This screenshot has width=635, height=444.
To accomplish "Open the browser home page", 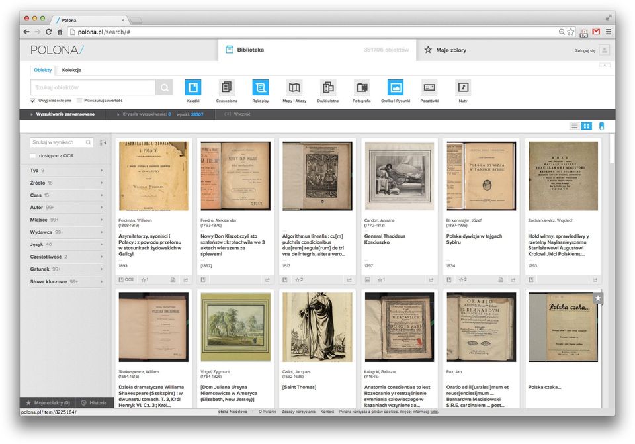I will (x=60, y=32).
